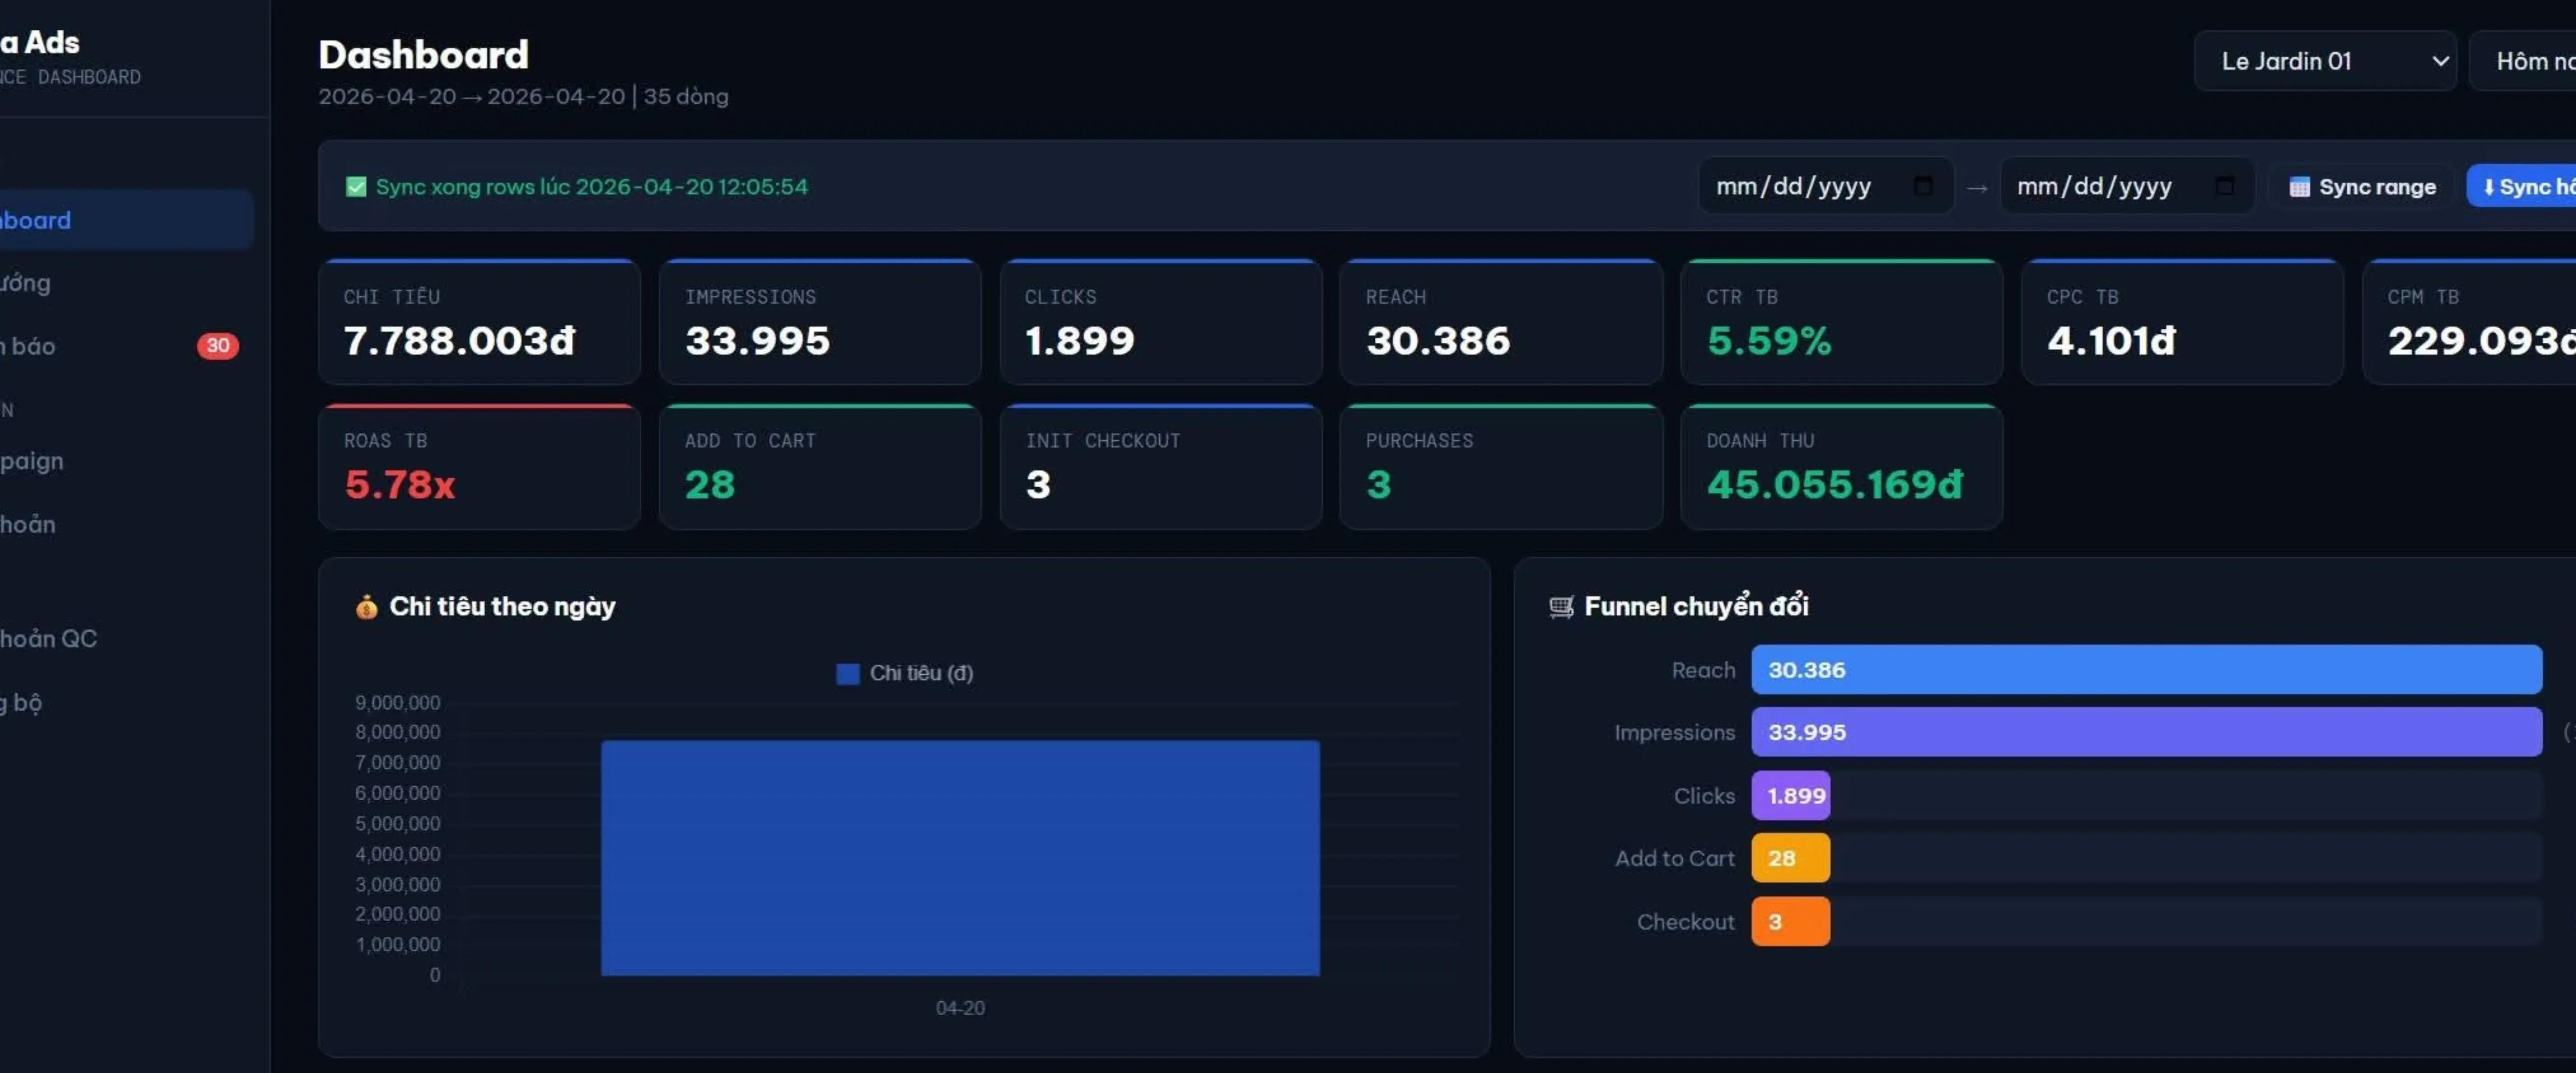The image size is (2576, 1073).
Task: Click the 'Chi tiêu theo ngày' chart title
Action: pos(502,607)
